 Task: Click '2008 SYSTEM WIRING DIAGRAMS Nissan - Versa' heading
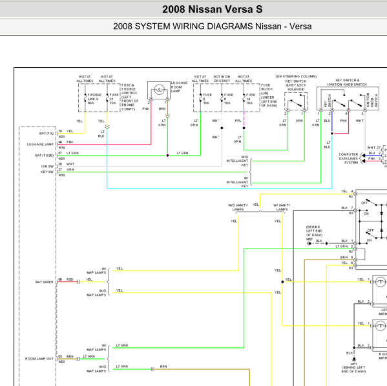pos(213,26)
